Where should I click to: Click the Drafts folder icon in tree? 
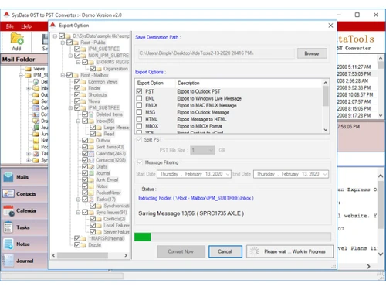tap(91, 166)
